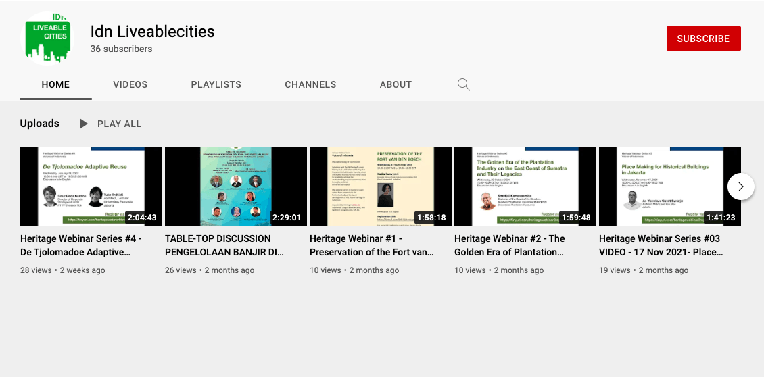Show next uploads with the right arrow

(x=740, y=186)
